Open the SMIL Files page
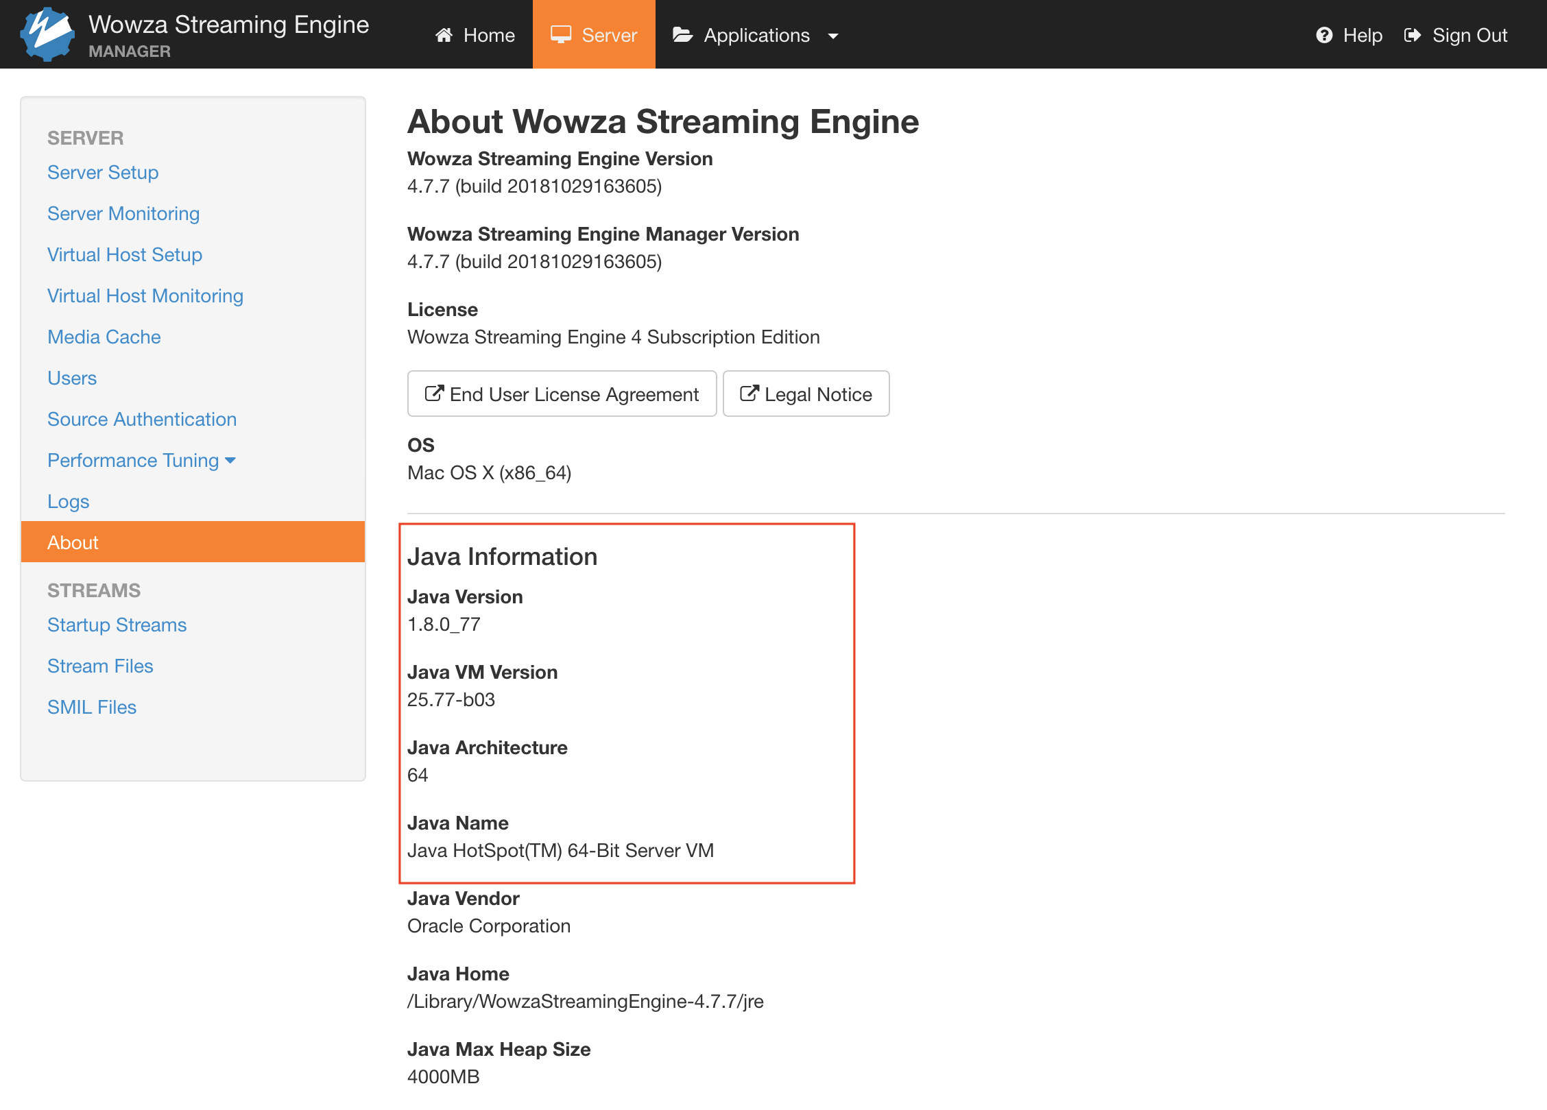The width and height of the screenshot is (1547, 1110). pos(92,707)
